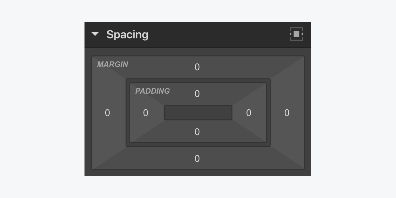Click the MARGIN label
Viewport: 396px width, 198px height.
113,64
